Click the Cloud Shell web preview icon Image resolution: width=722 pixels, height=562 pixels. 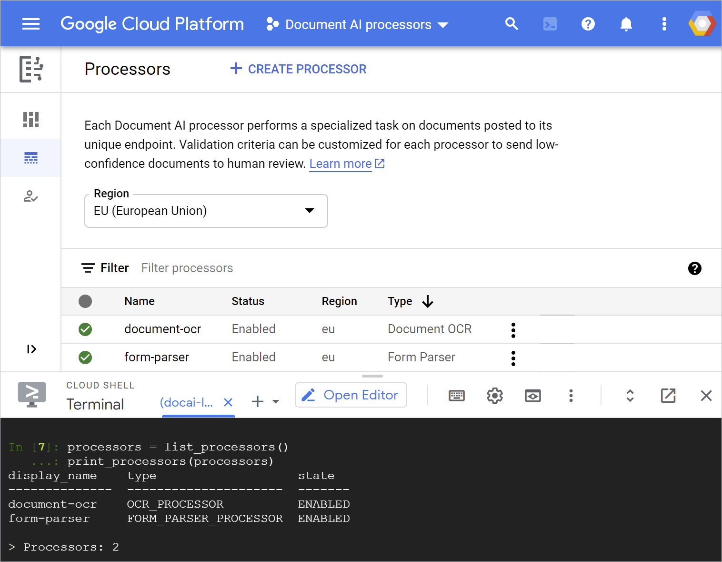[532, 396]
